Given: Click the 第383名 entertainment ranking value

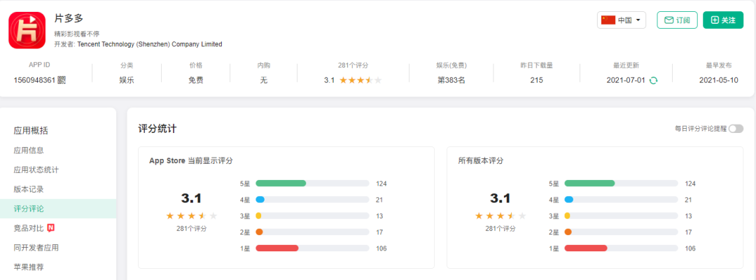Looking at the screenshot, I should [451, 80].
